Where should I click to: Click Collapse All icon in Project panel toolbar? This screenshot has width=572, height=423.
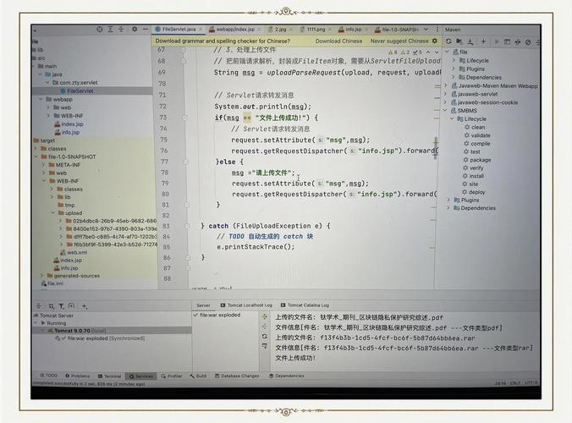point(121,30)
